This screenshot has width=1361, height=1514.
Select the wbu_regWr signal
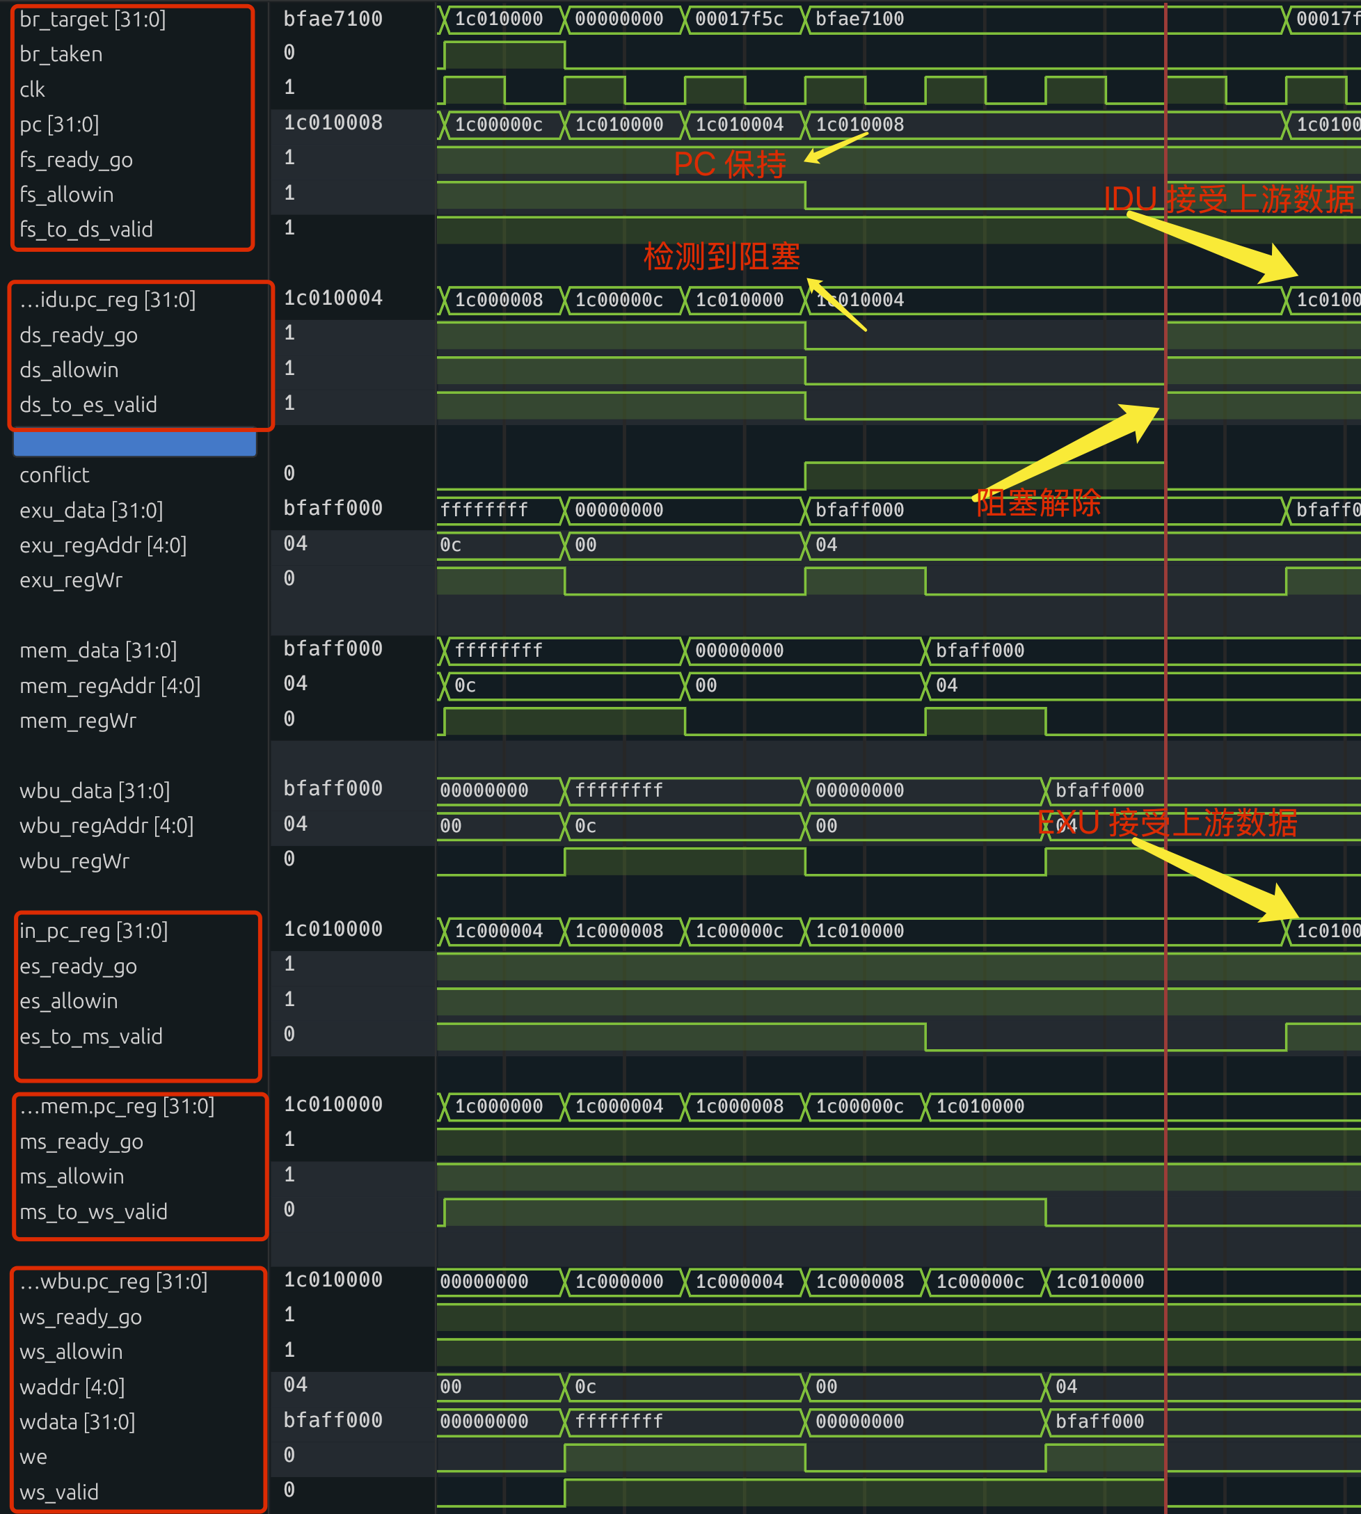(x=74, y=861)
